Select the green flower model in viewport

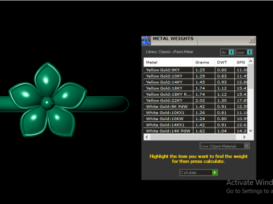[48, 100]
